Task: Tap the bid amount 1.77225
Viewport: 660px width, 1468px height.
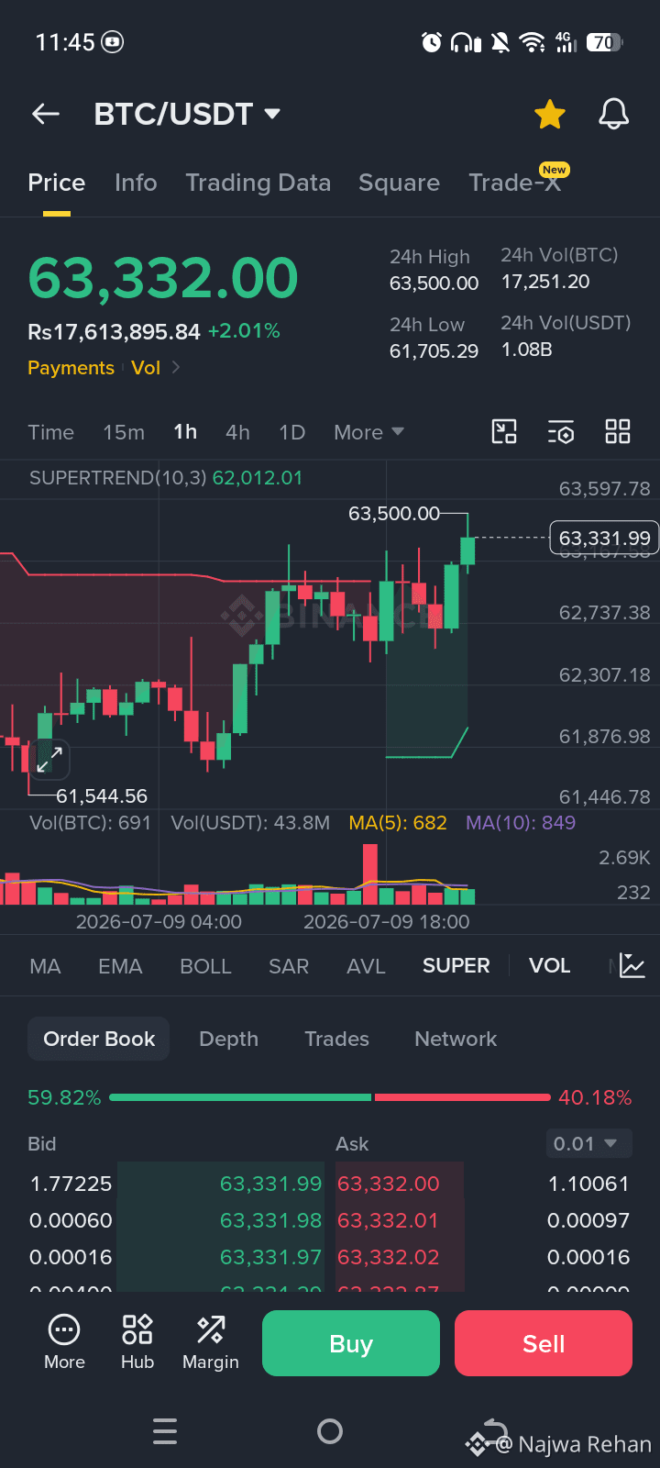Action: point(71,1184)
